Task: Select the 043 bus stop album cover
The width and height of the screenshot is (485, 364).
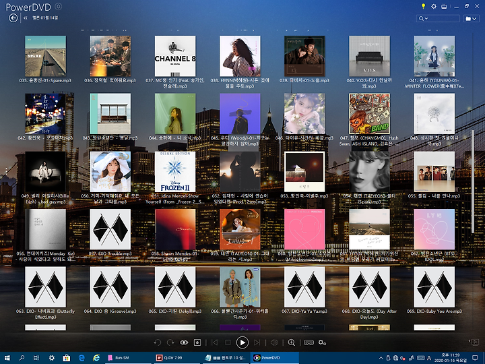Action: click(110, 114)
